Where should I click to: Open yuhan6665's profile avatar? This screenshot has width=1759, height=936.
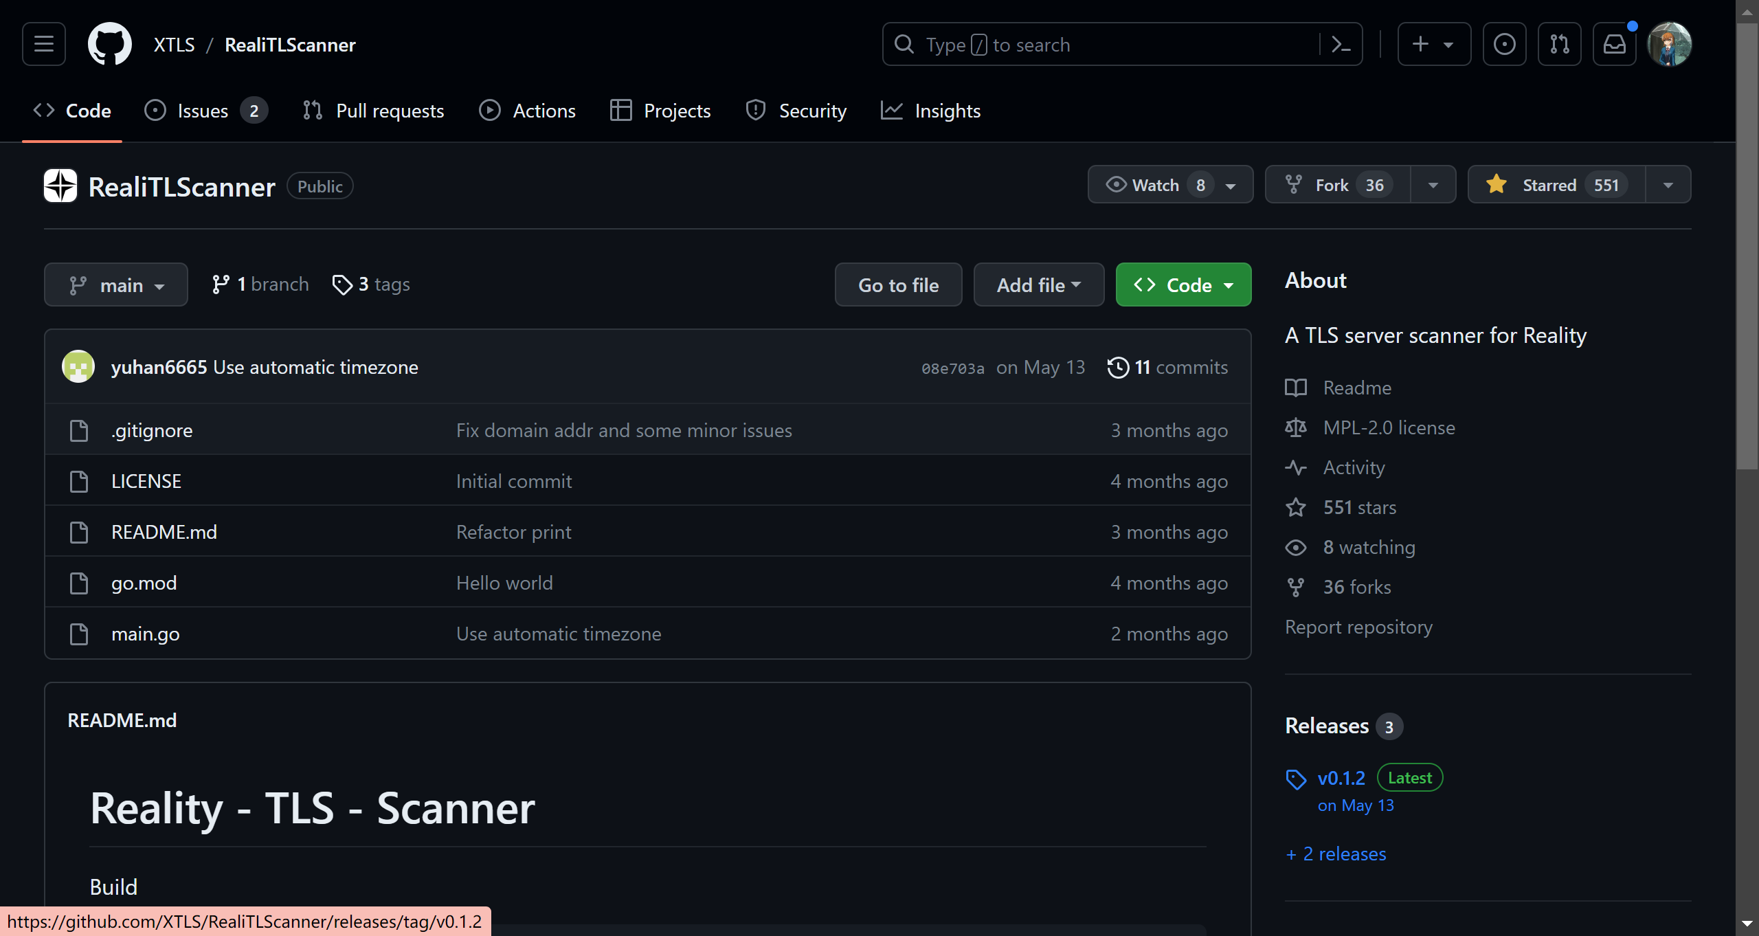78,367
